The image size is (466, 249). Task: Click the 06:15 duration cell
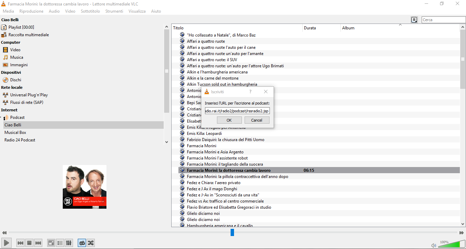click(309, 170)
